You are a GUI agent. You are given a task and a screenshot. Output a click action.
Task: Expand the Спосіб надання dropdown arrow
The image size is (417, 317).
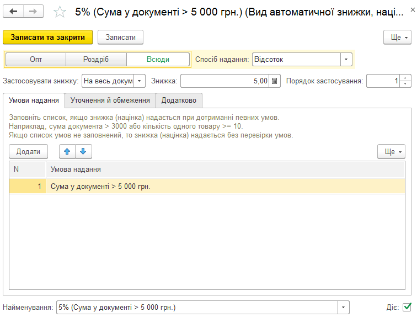point(346,59)
